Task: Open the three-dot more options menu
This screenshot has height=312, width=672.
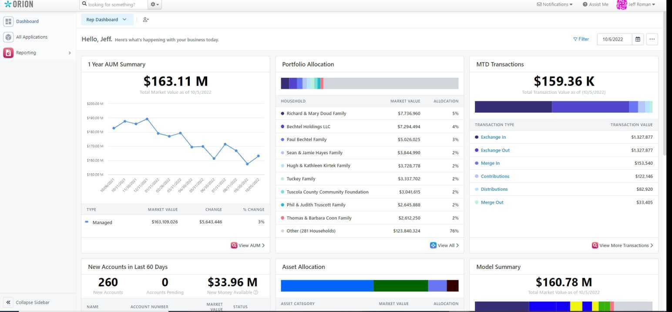Action: click(x=652, y=39)
